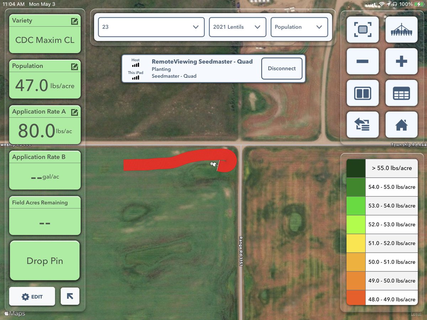This screenshot has width=427, height=320.
Task: Tap the list transfer arrow icon
Action: tap(363, 125)
